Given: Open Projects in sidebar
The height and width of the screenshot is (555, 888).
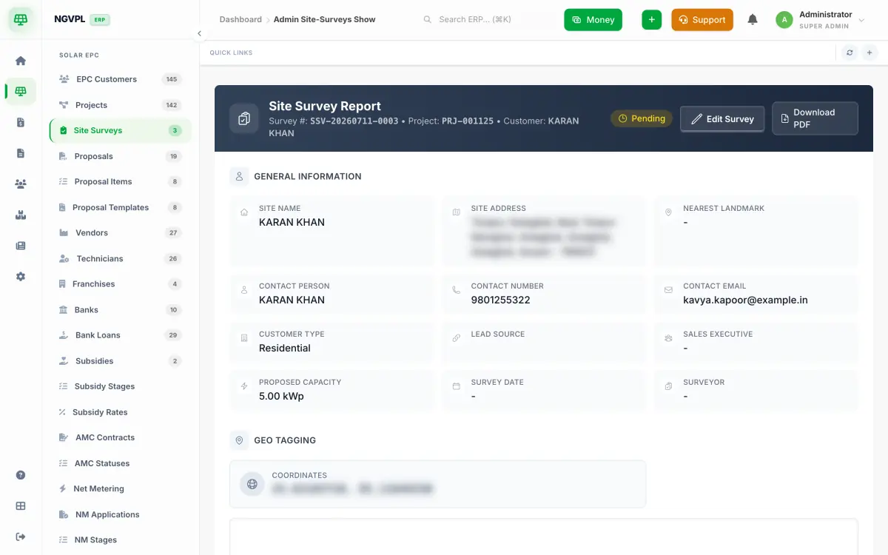Looking at the screenshot, I should click(x=120, y=105).
